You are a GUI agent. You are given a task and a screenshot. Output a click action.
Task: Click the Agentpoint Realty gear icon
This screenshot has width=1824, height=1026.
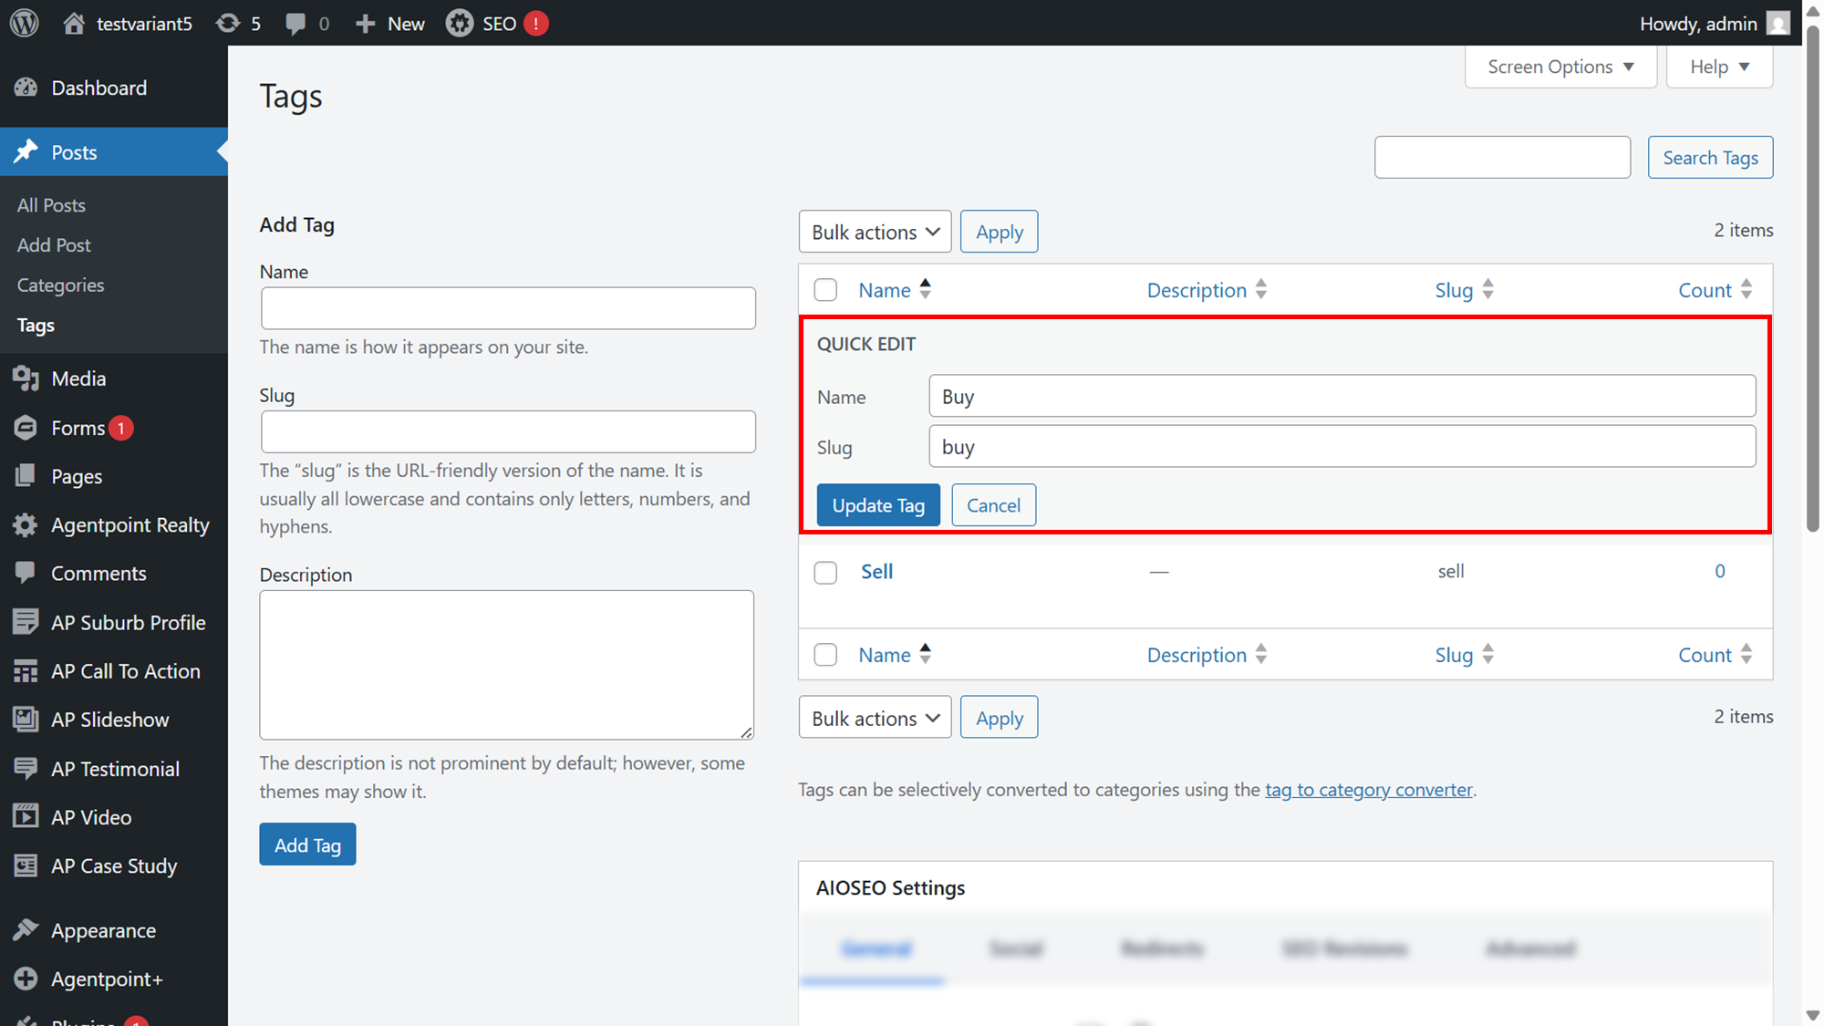point(26,524)
